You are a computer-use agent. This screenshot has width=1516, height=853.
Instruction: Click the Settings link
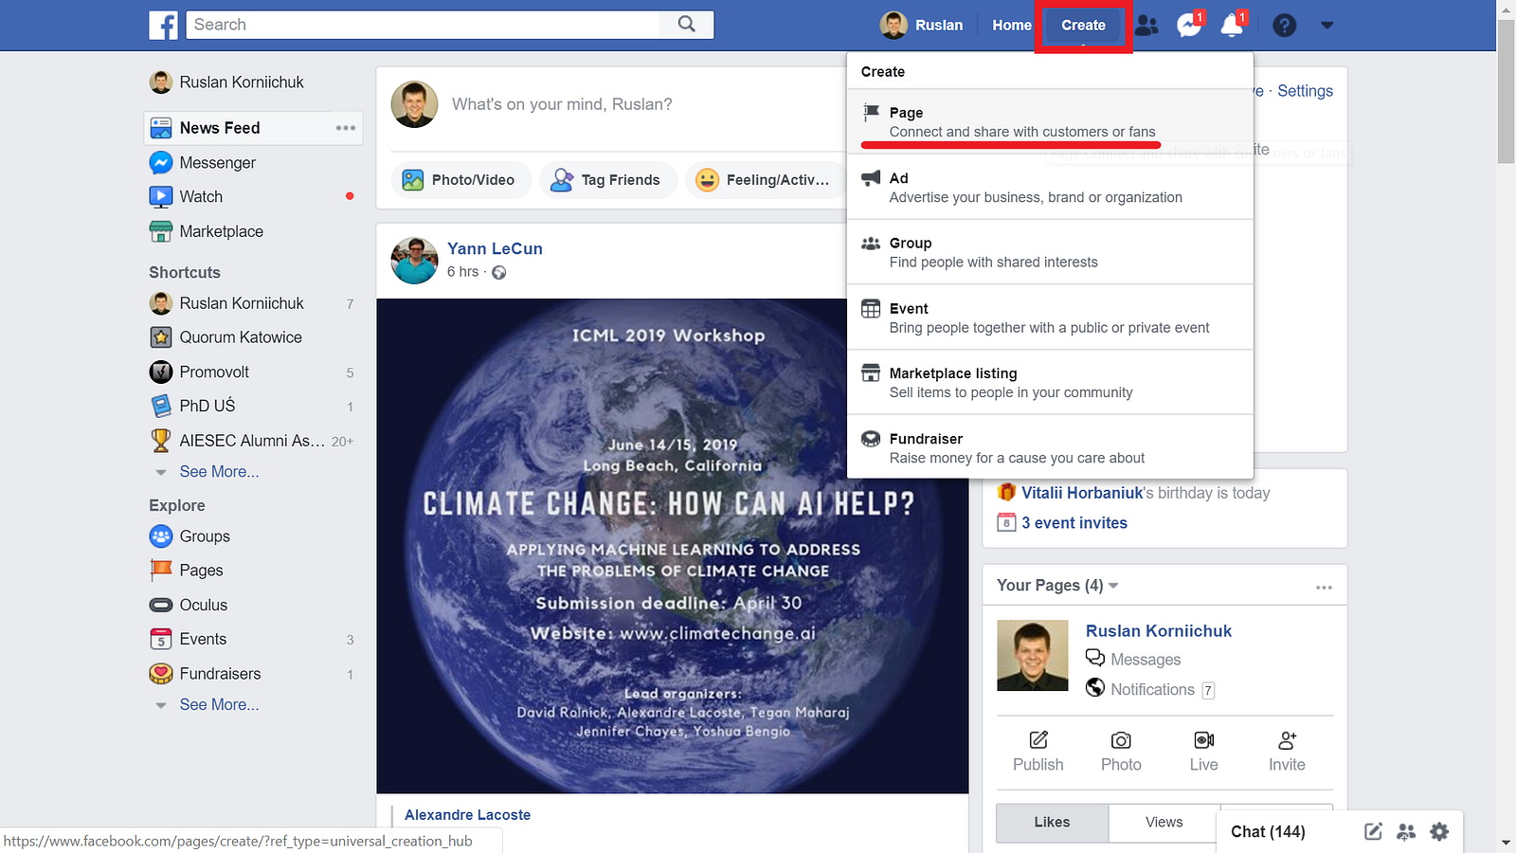click(1305, 91)
